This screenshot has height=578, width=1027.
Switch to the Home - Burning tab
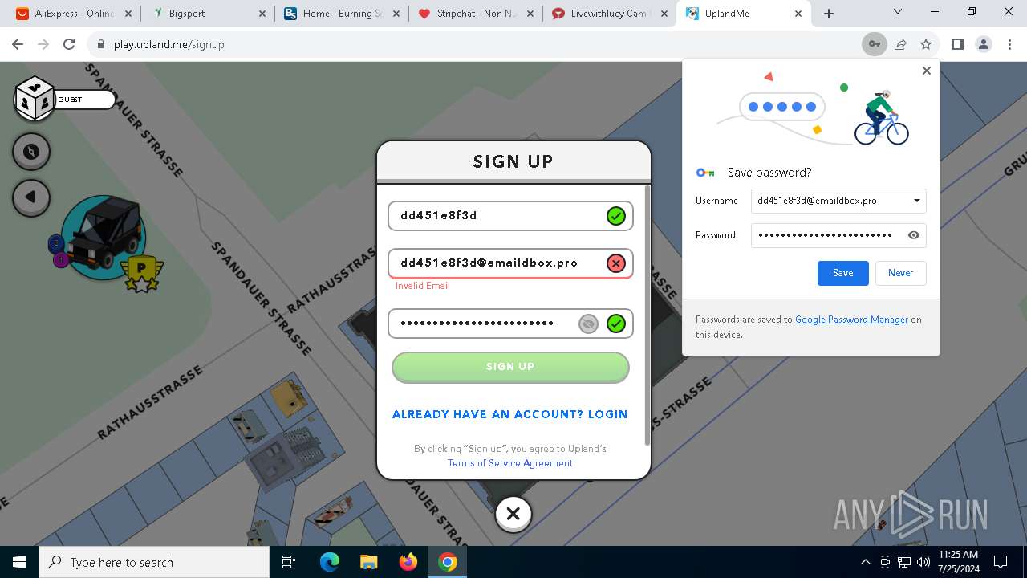coord(341,14)
